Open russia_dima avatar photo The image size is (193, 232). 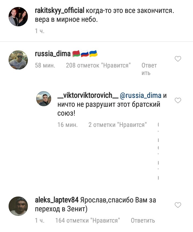pyautogui.click(x=18, y=60)
